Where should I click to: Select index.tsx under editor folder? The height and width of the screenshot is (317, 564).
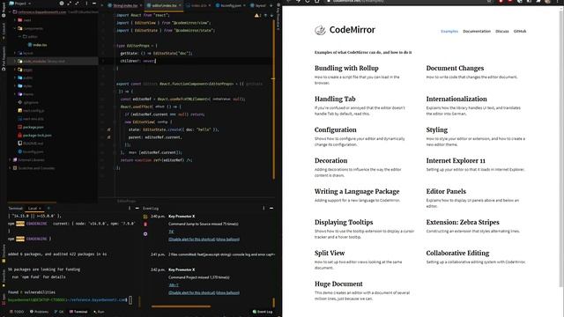tap(40, 45)
